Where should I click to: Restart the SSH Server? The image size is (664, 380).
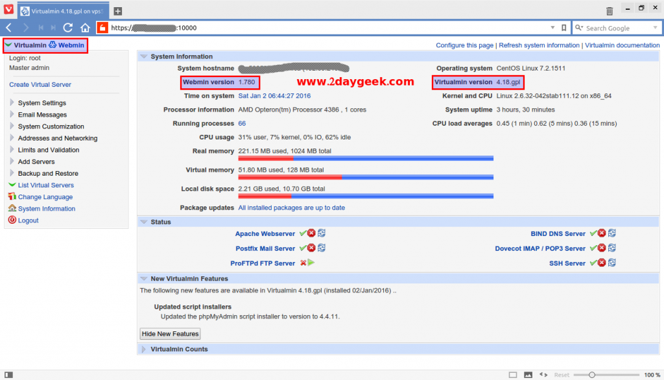tap(611, 263)
